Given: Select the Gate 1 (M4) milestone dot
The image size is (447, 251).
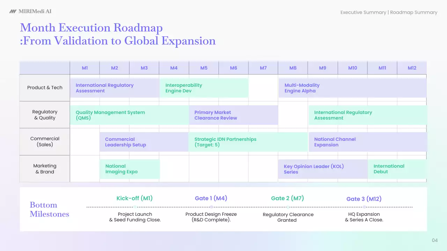Looking at the screenshot, I should (x=211, y=207).
